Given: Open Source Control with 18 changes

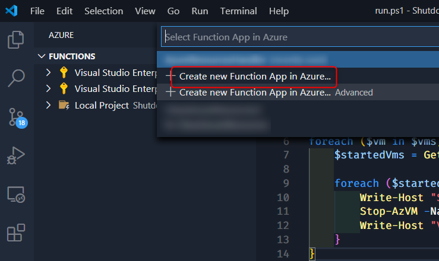Looking at the screenshot, I should (x=16, y=116).
